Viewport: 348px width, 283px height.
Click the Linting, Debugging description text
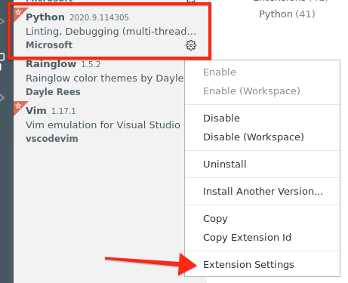point(111,32)
